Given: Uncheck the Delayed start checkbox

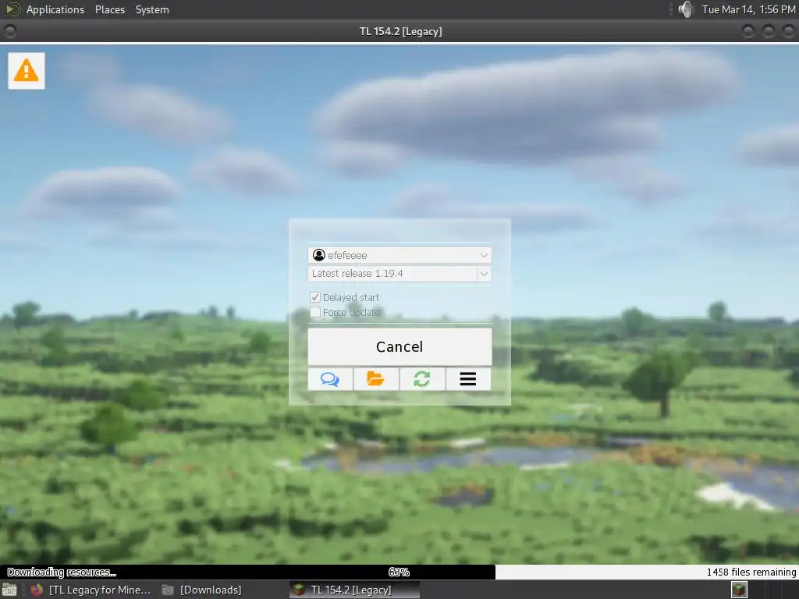Looking at the screenshot, I should (315, 297).
